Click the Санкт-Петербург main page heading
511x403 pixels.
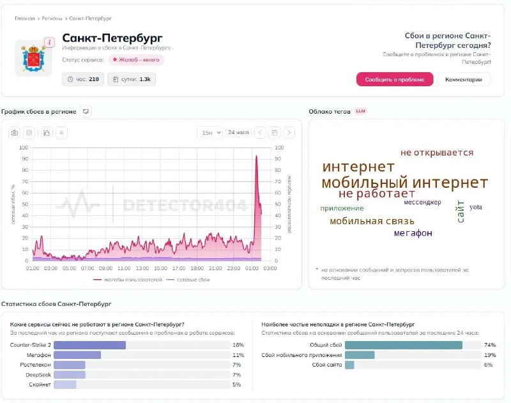tap(112, 38)
